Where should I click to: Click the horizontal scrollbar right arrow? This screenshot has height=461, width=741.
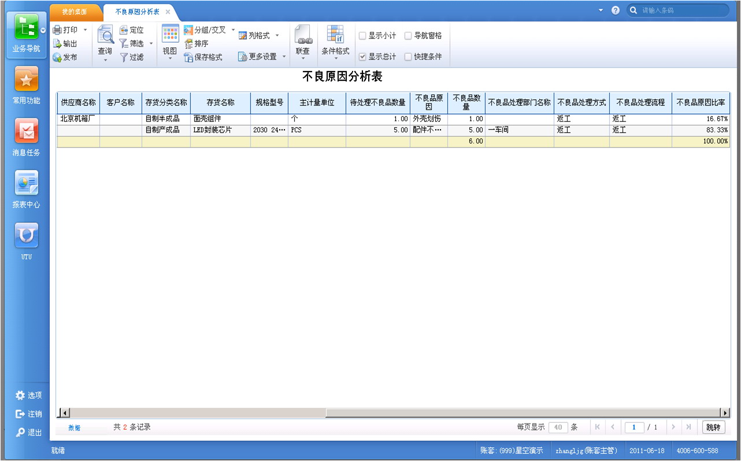[x=725, y=413]
